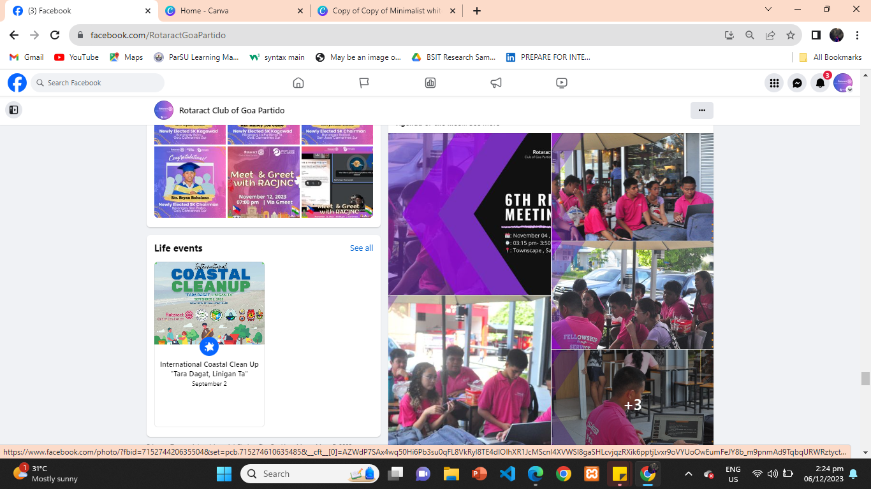Open the All Bookmarks folder
871x489 pixels.
click(830, 57)
